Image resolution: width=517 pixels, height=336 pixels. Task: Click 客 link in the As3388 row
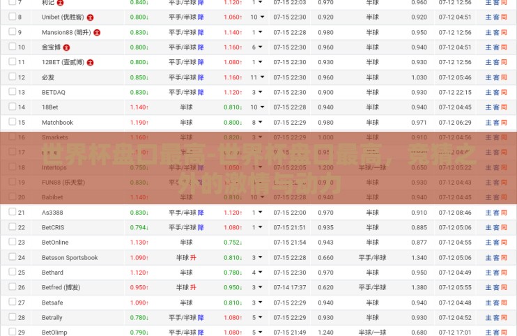pyautogui.click(x=496, y=213)
